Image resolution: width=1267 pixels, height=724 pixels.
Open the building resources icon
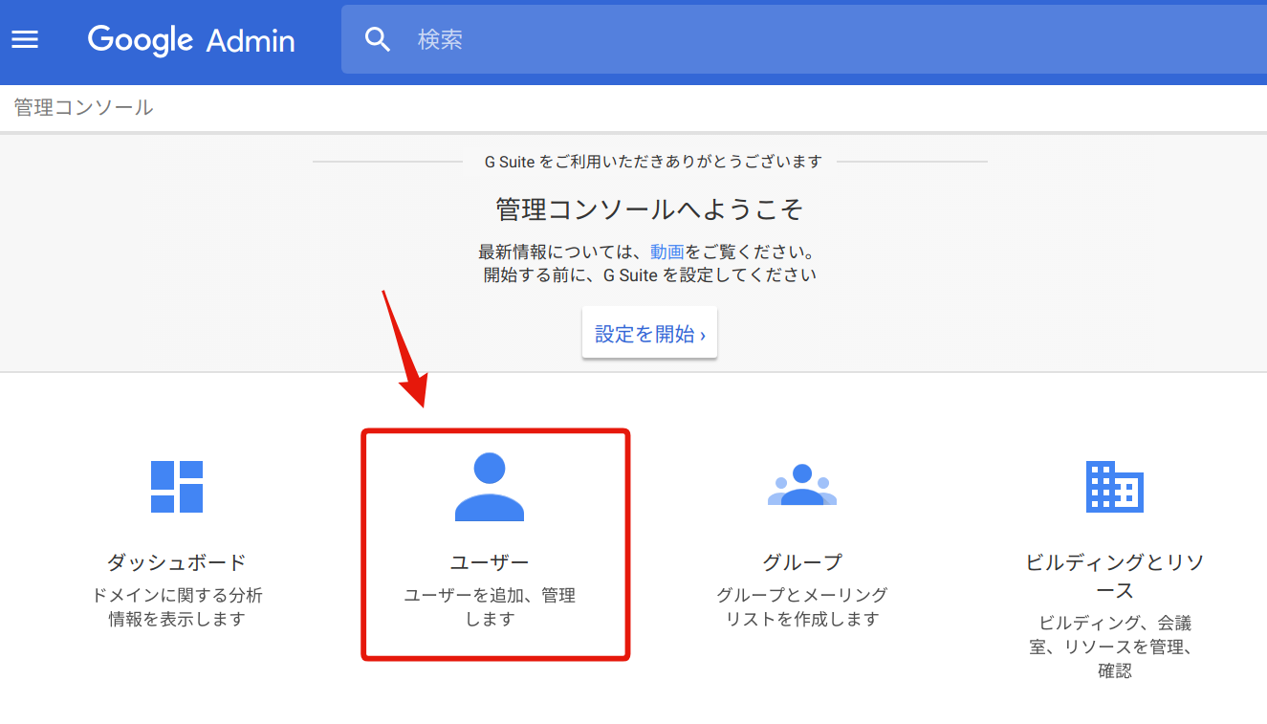pos(1115,486)
